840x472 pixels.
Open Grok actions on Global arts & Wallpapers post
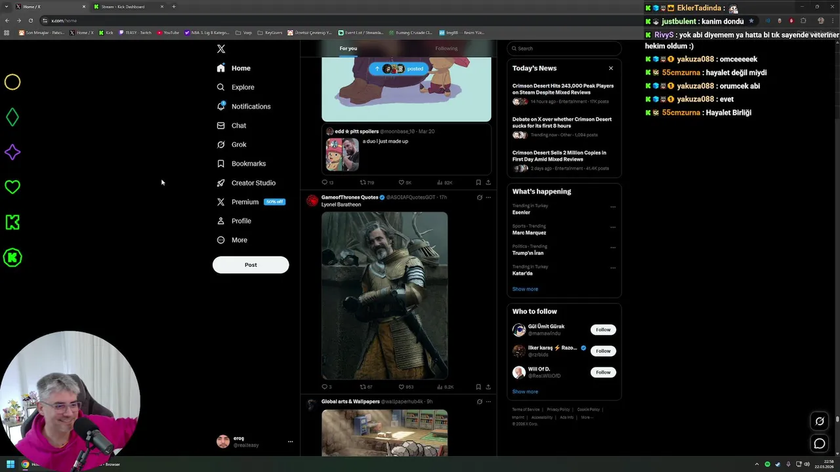click(x=479, y=402)
